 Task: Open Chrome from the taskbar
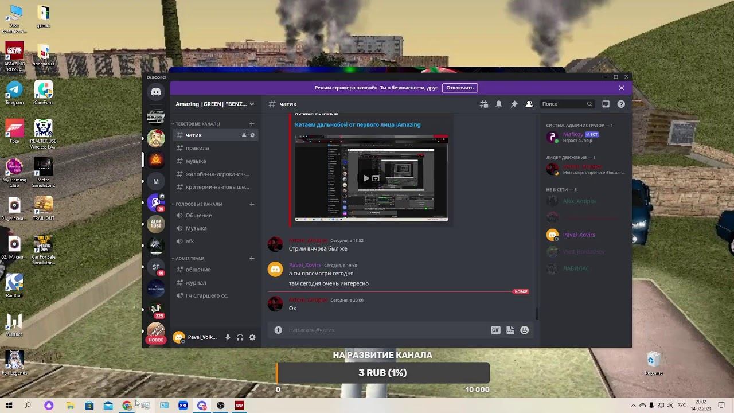(x=127, y=406)
